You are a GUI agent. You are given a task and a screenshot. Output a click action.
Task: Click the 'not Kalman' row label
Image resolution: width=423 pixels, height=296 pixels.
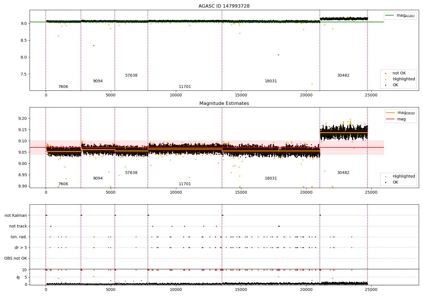tap(16, 216)
